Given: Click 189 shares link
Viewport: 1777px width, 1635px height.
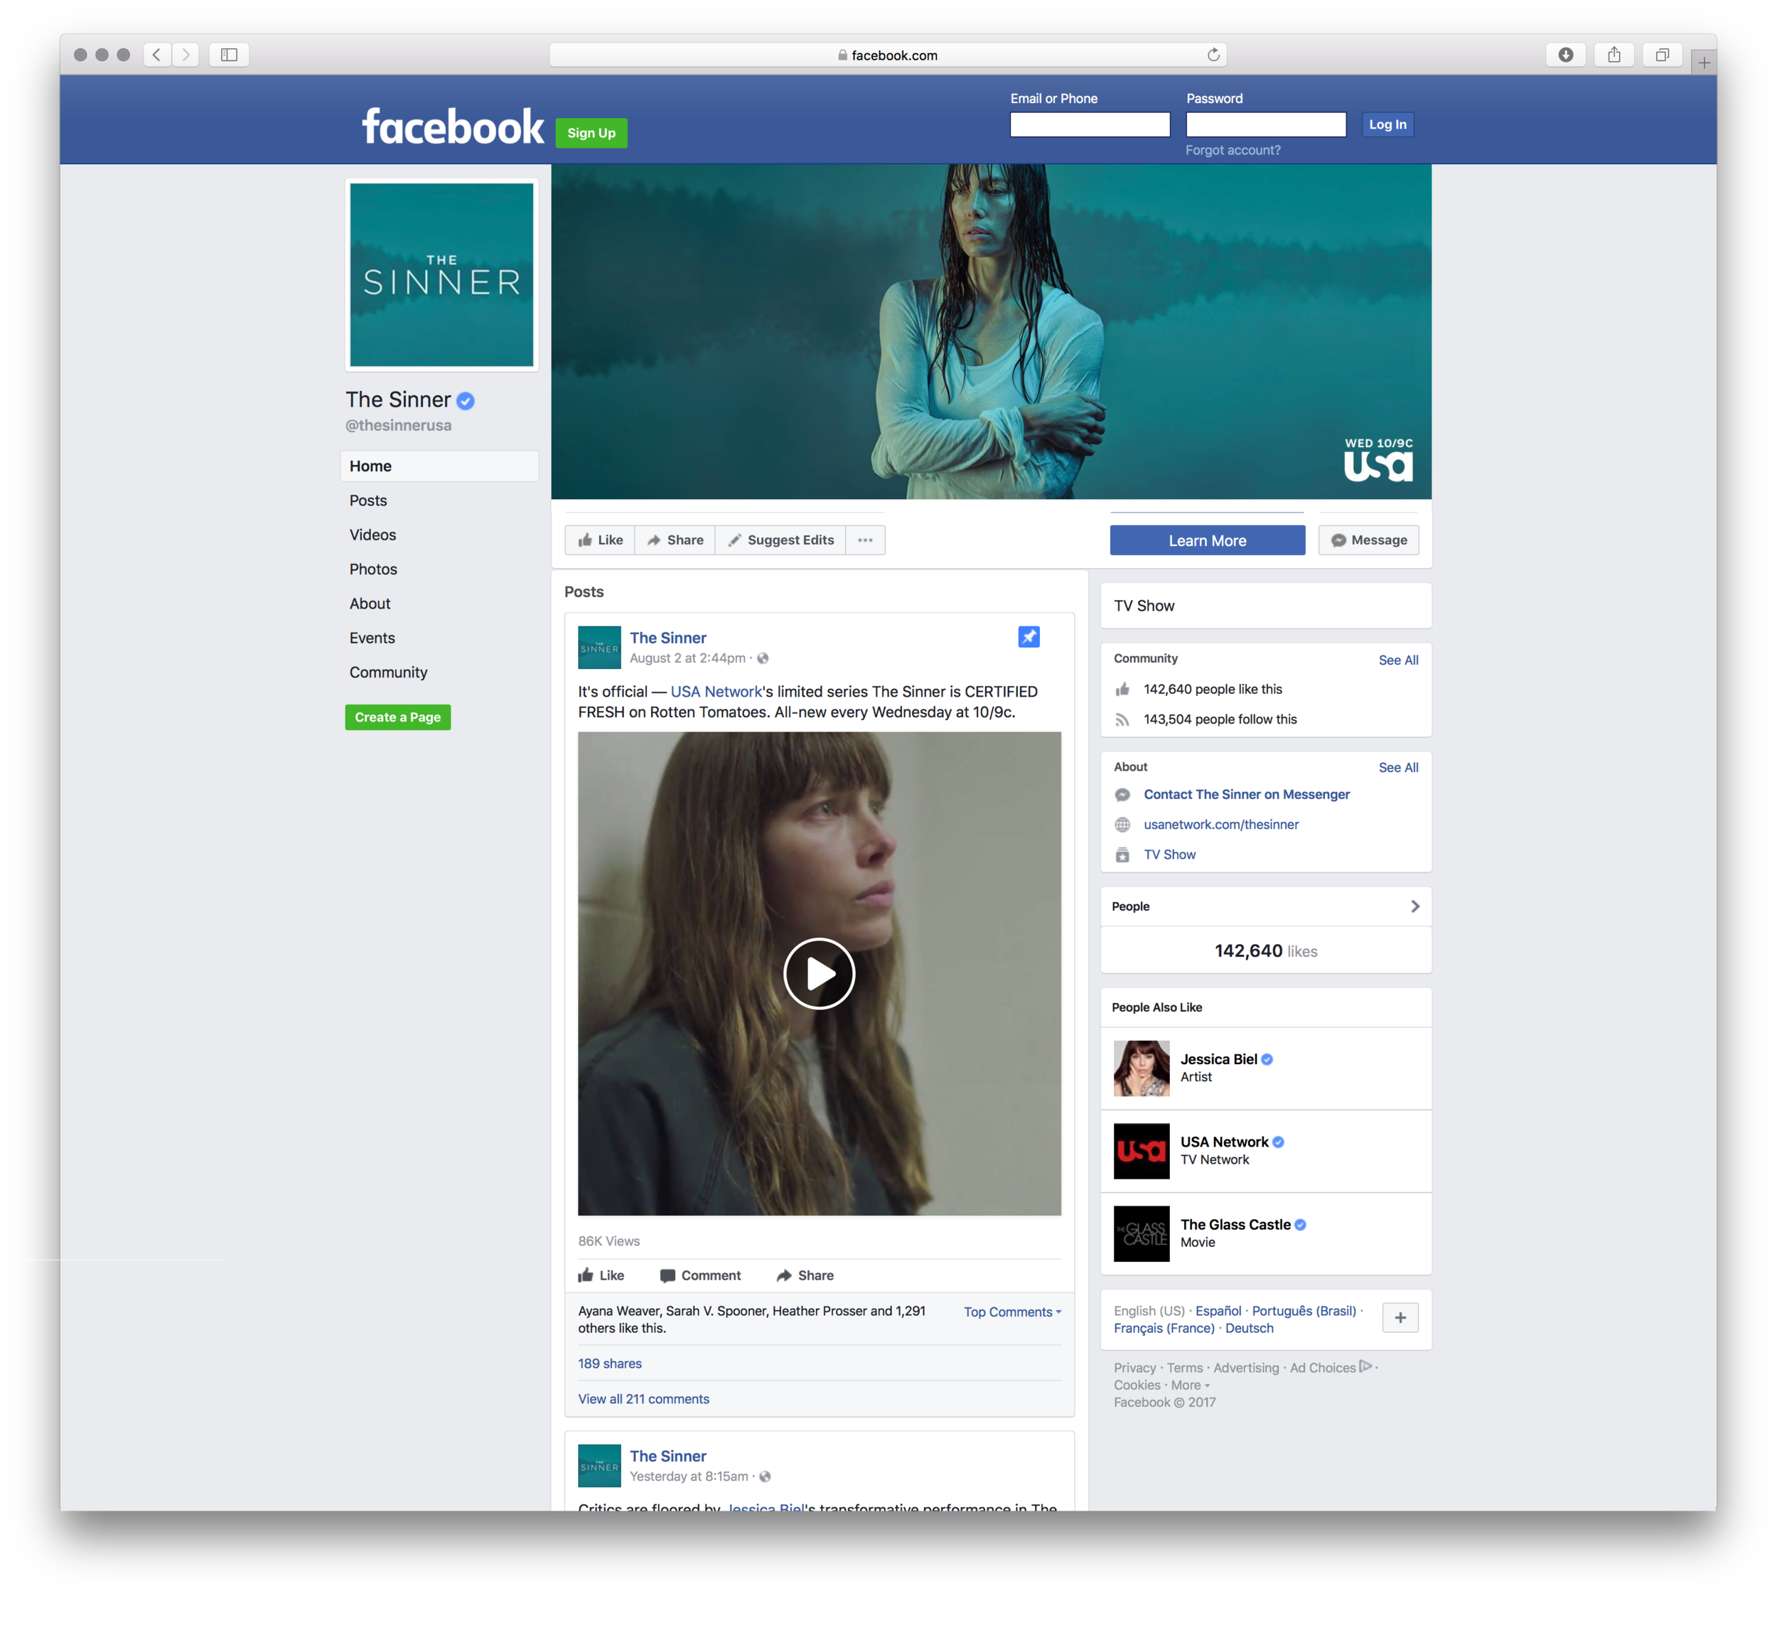Looking at the screenshot, I should click(x=609, y=1363).
